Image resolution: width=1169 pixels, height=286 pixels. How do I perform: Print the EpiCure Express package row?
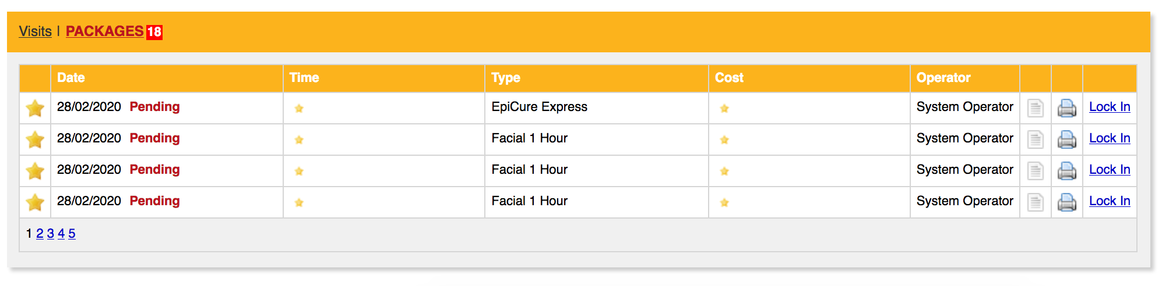tap(1067, 108)
